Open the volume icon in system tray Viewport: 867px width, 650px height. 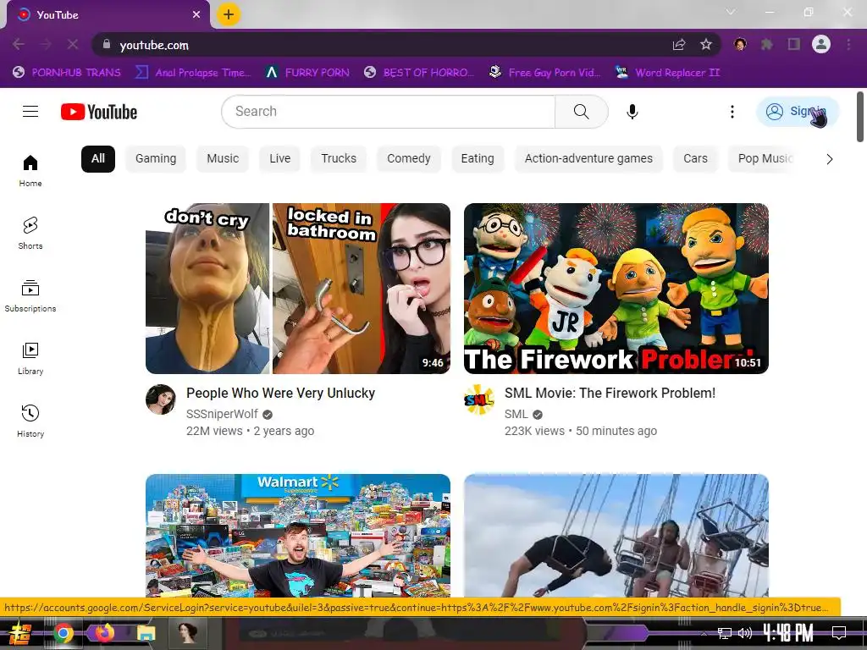745,633
